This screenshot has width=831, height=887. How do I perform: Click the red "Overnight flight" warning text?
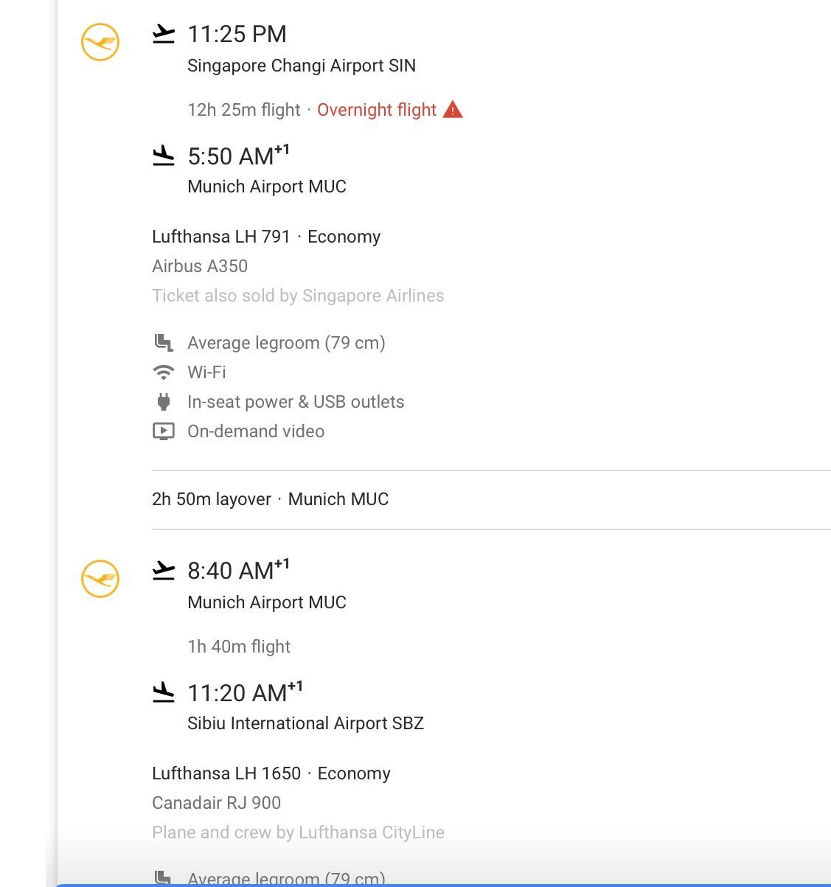point(377,110)
